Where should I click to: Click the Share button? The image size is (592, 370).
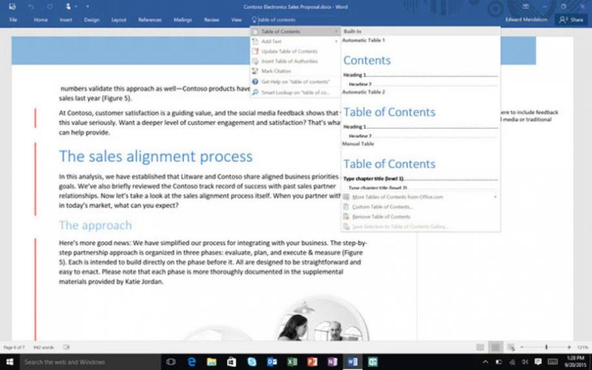coord(571,20)
